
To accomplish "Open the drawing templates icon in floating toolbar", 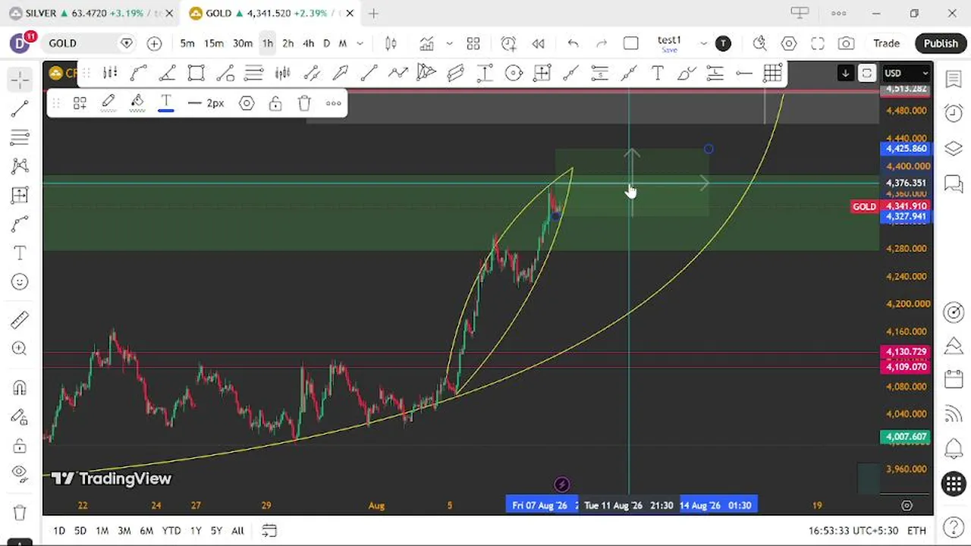I will 80,103.
